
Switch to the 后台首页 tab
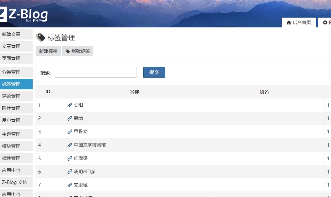[x=299, y=23]
